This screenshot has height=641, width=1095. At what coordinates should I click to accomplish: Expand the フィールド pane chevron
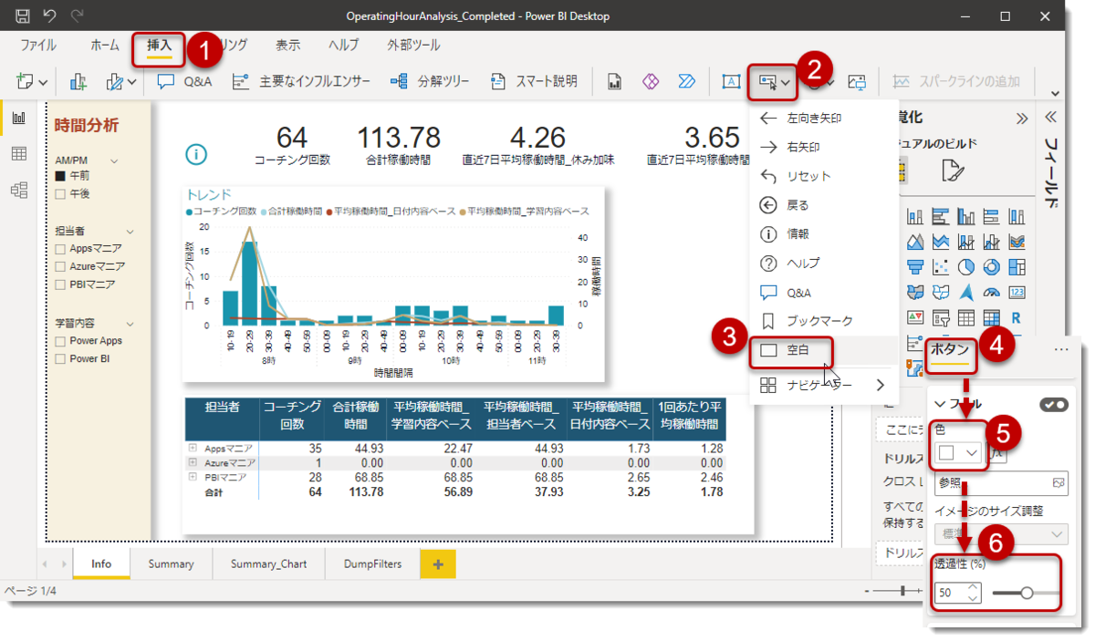click(1051, 118)
